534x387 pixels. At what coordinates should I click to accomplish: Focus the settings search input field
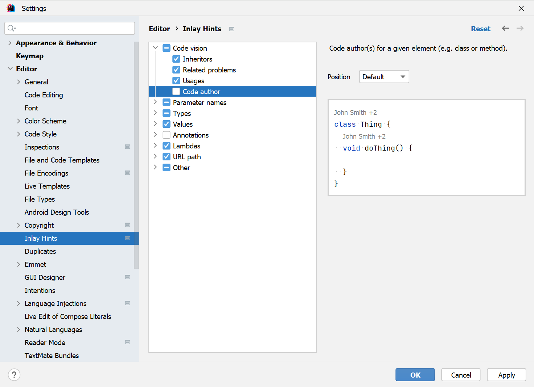click(70, 28)
